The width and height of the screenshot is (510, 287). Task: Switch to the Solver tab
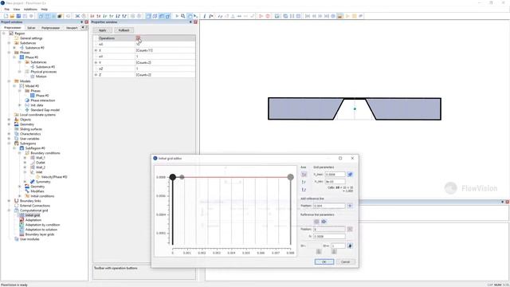point(31,28)
